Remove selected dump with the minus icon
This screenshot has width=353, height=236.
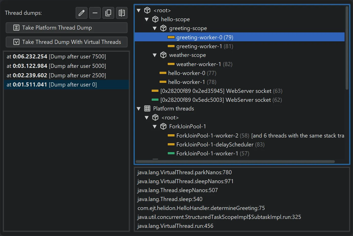(x=95, y=13)
